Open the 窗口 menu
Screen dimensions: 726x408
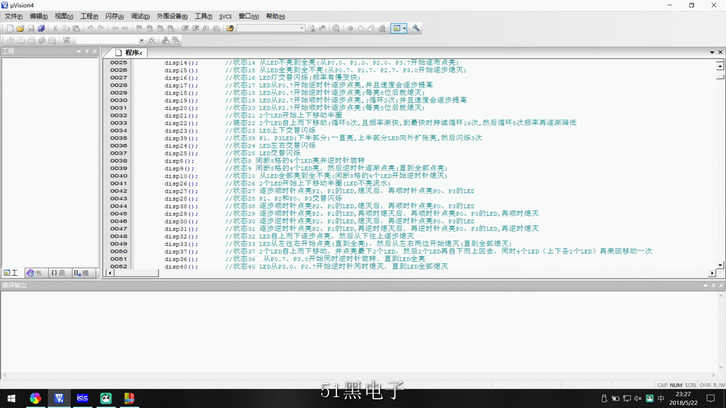(x=248, y=17)
